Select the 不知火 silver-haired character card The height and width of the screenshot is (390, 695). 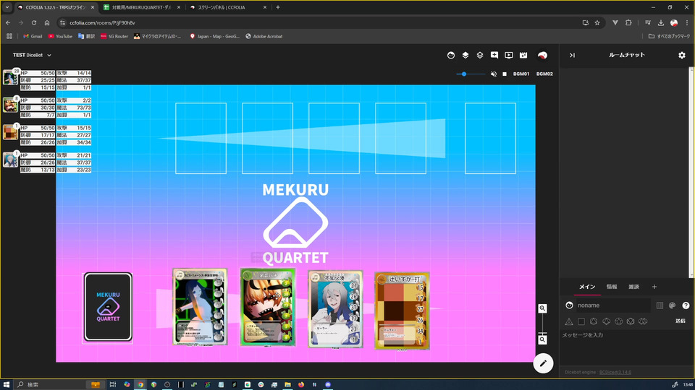pyautogui.click(x=335, y=308)
